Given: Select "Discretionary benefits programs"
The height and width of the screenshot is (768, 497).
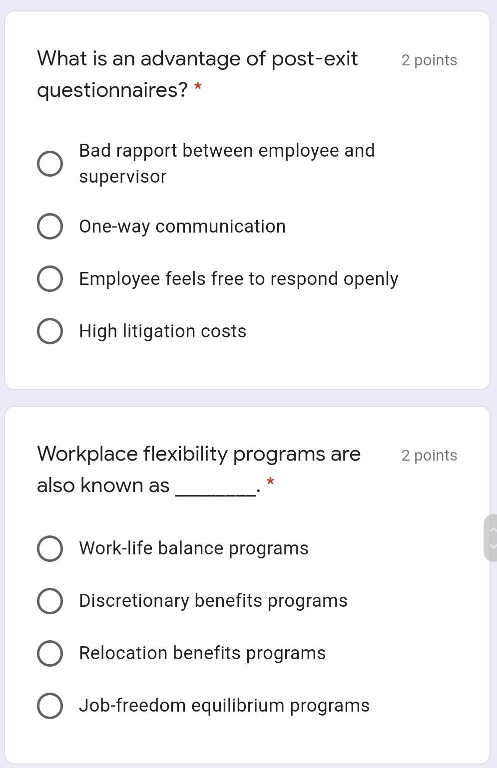Looking at the screenshot, I should click(49, 601).
